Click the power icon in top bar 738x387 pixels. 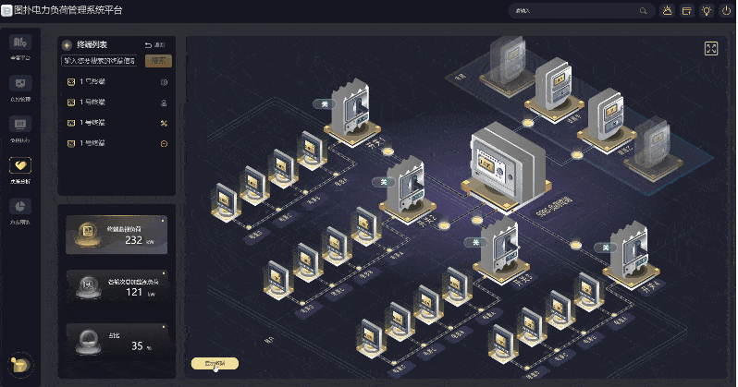[x=726, y=11]
